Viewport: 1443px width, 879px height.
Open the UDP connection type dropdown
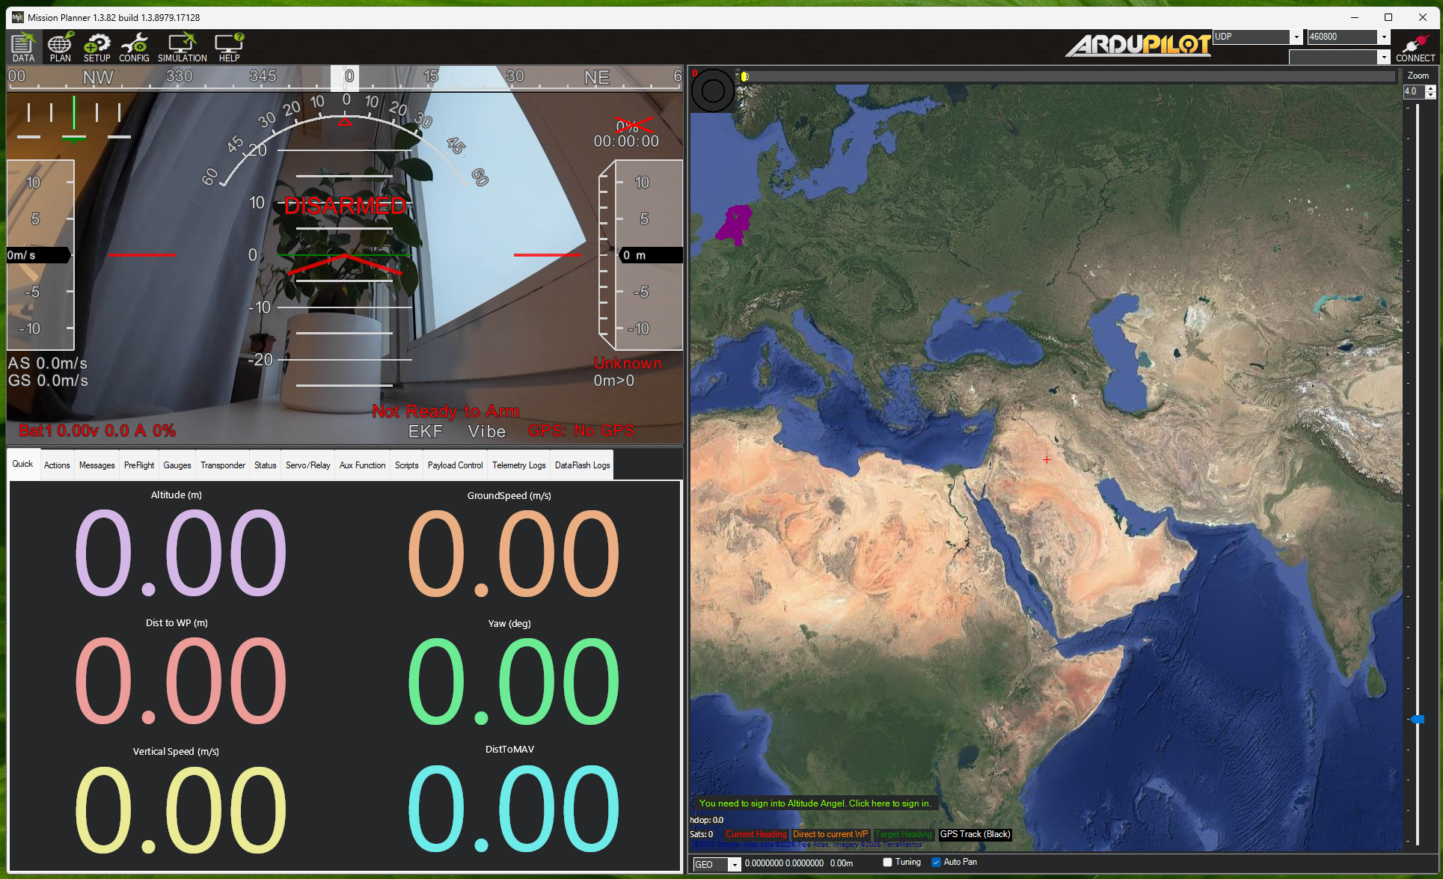click(x=1295, y=36)
